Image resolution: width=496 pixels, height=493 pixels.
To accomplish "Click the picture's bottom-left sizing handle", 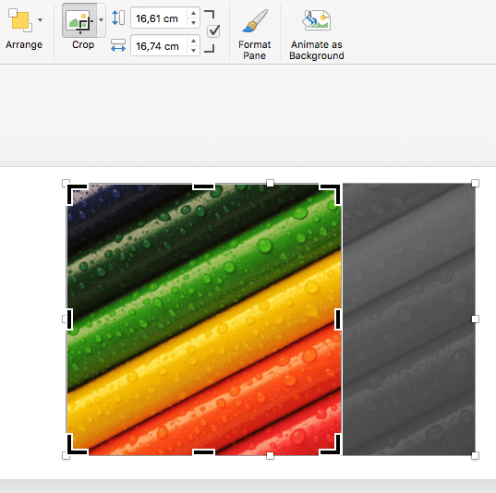I will 66,456.
